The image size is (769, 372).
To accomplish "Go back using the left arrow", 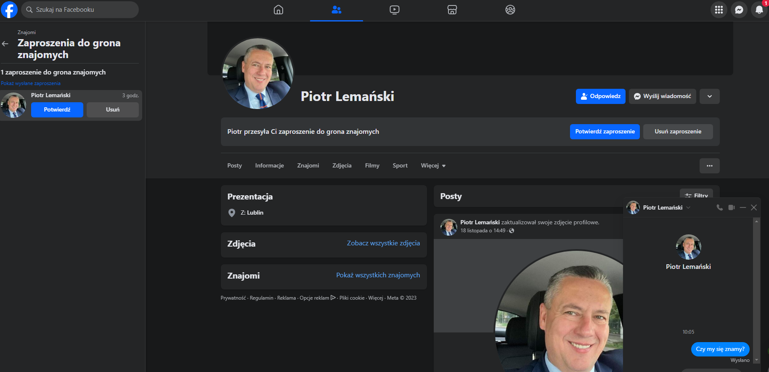I will 5,44.
